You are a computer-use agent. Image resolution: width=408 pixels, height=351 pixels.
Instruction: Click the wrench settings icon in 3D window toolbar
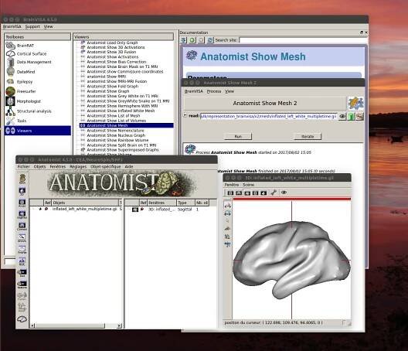(x=274, y=193)
